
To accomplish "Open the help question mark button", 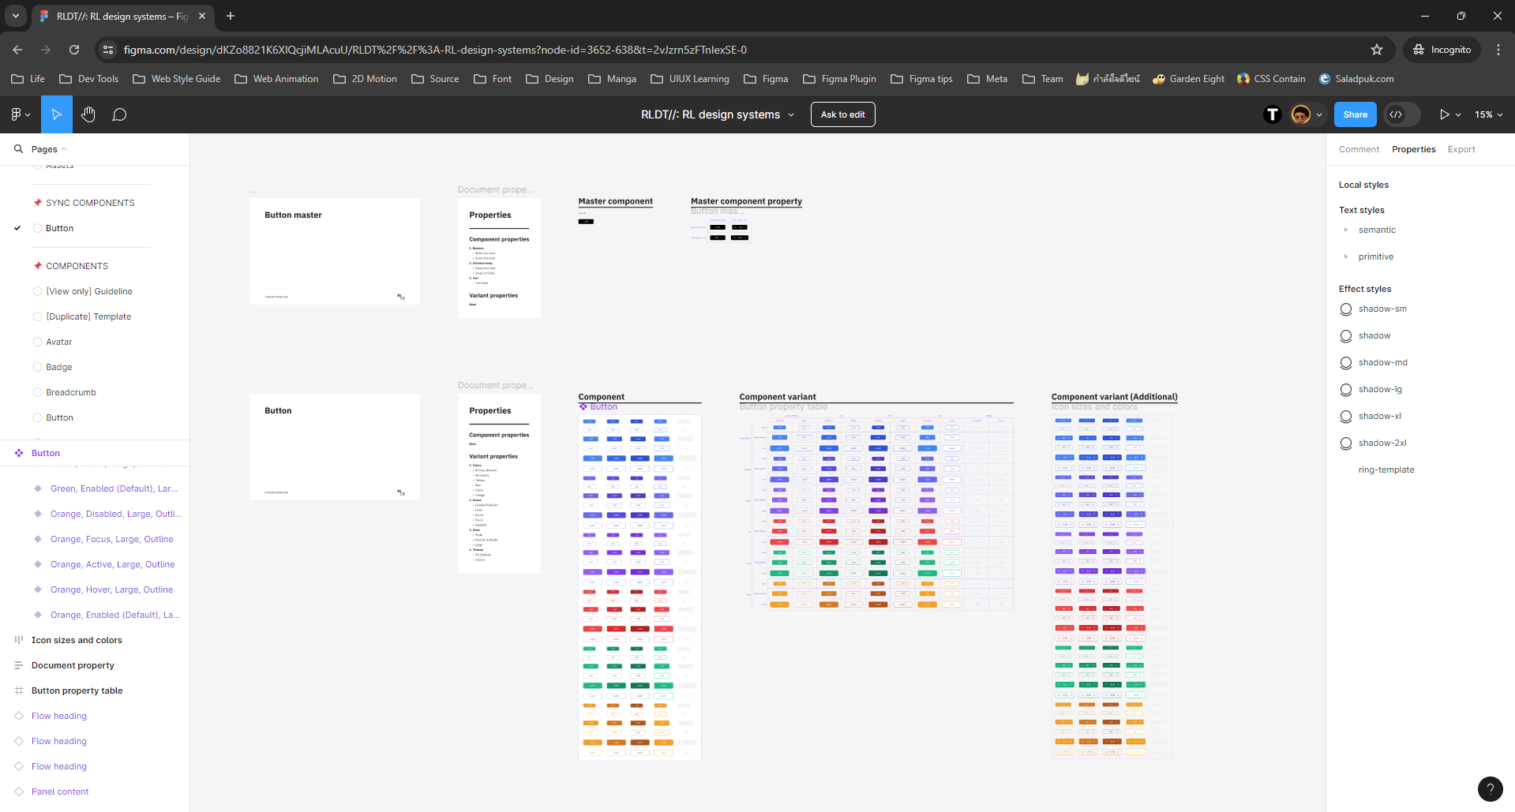I will 1490,788.
